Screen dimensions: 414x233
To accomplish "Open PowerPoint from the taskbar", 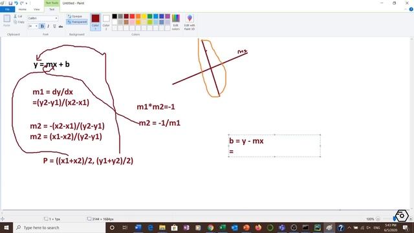I will point(246,227).
